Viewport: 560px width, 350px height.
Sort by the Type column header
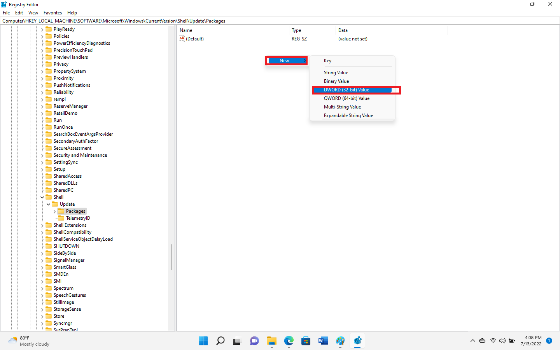coord(312,30)
